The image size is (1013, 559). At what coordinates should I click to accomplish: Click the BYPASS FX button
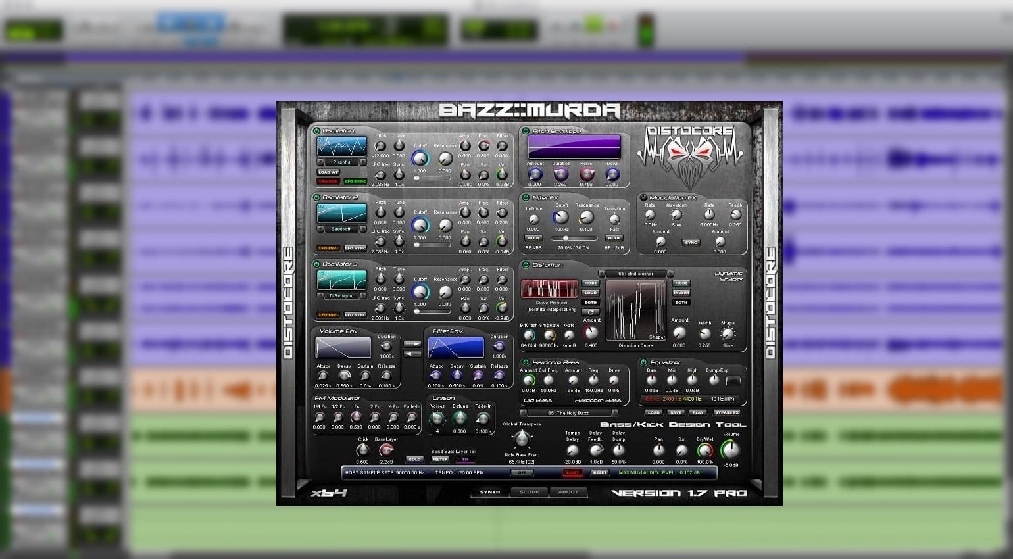(x=727, y=412)
